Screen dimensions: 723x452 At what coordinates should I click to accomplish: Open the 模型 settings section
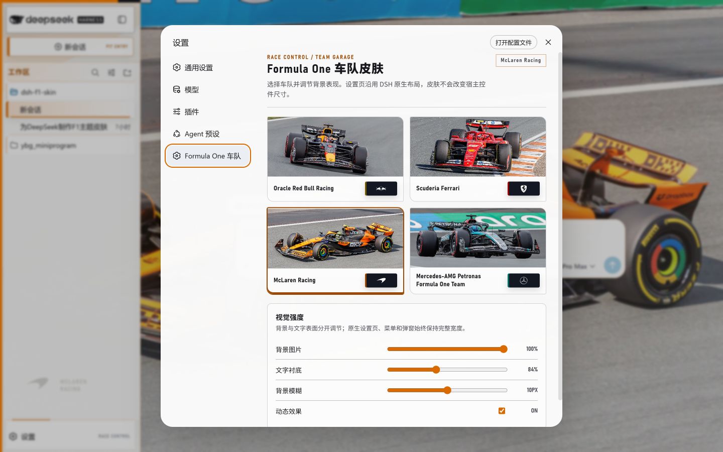(208, 89)
